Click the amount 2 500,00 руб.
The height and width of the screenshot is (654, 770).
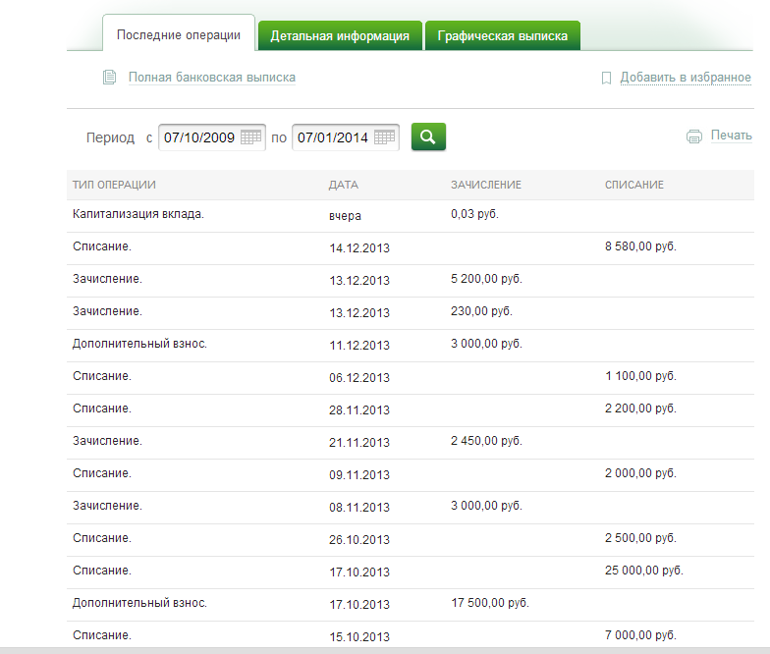[640, 538]
